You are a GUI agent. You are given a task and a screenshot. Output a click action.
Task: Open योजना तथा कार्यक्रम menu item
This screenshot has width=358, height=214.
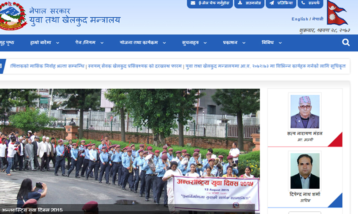139,43
